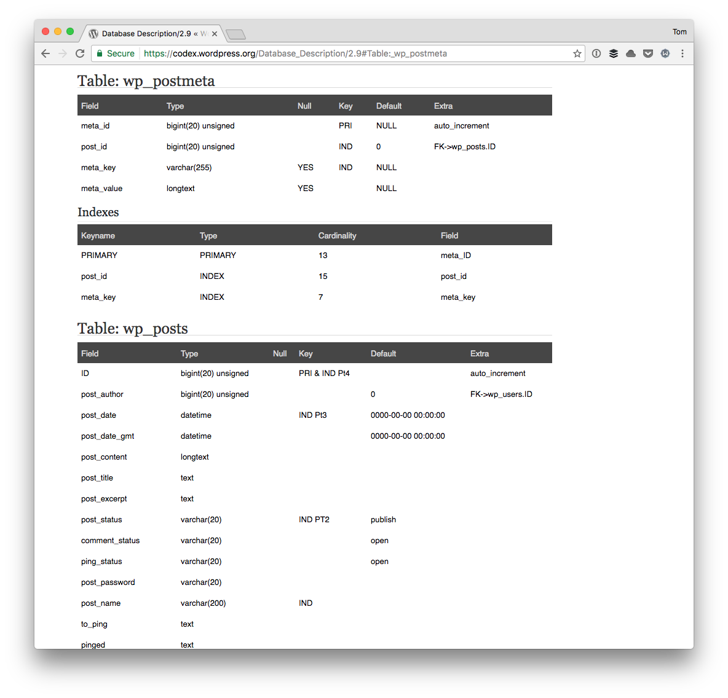Click the yellow minimize traffic light
The image size is (728, 698).
click(57, 31)
